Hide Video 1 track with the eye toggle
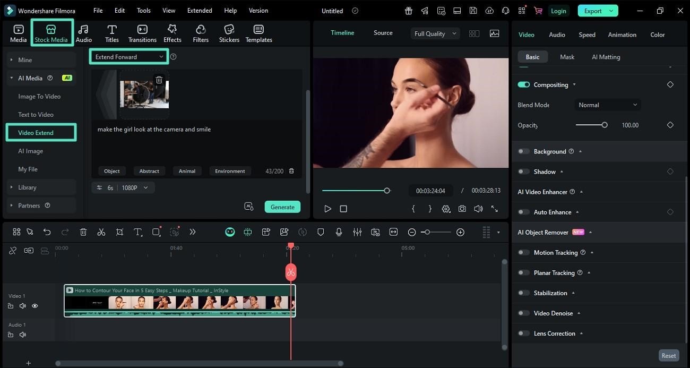Viewport: 690px width, 368px height. (x=34, y=305)
